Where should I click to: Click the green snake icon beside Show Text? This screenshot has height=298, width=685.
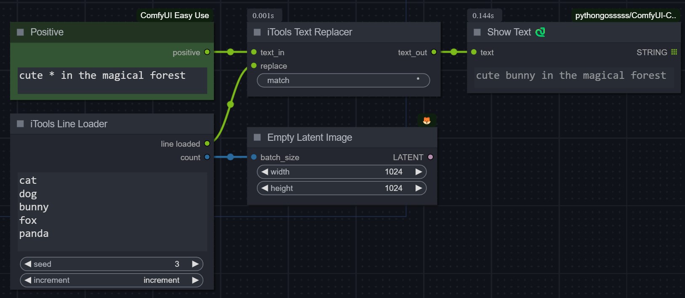coord(540,32)
